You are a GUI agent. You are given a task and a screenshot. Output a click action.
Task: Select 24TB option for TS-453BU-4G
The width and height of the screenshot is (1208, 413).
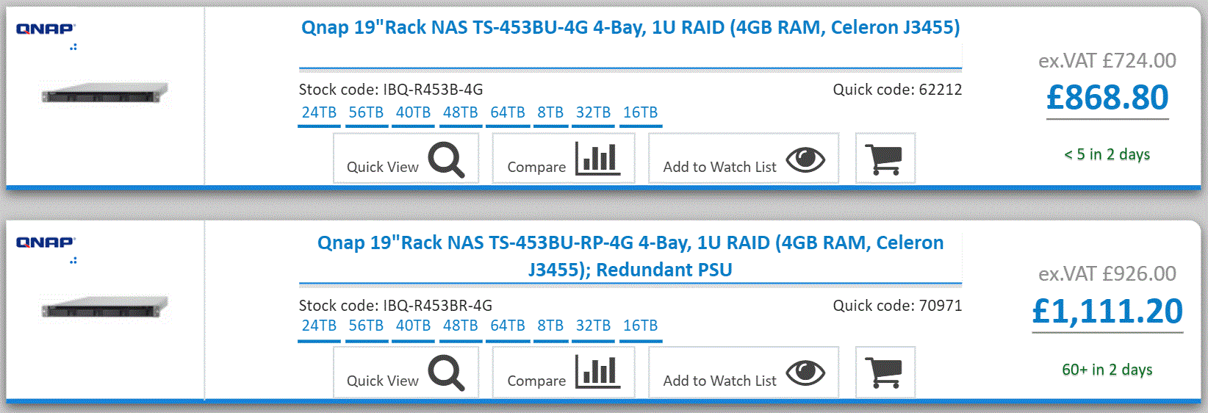click(319, 113)
